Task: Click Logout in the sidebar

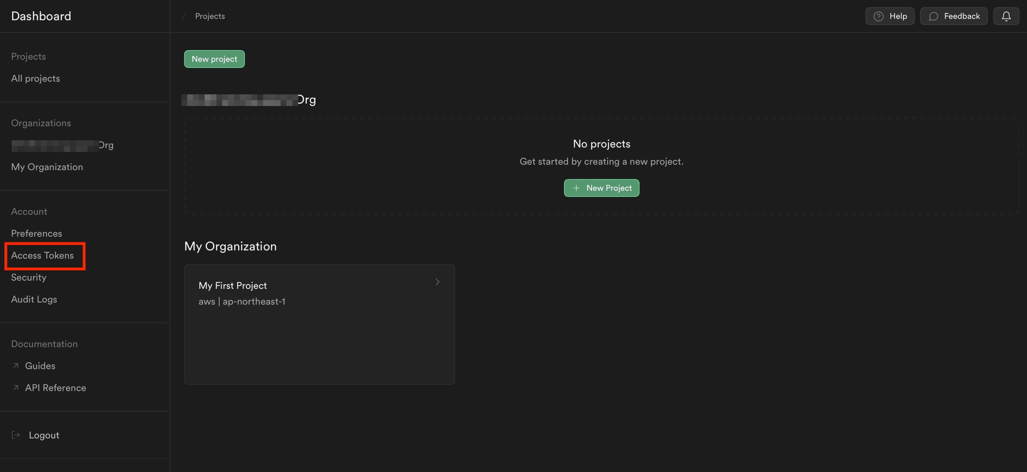Action: coord(44,435)
